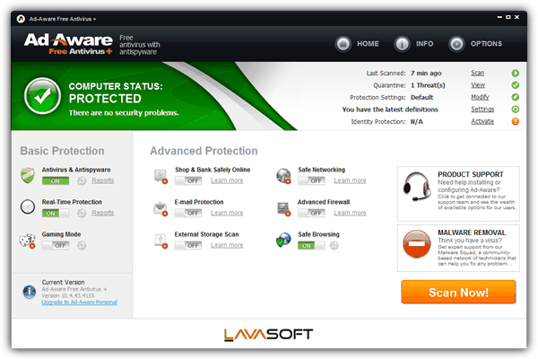Click the Safe Networking globe icon
This screenshot has height=359, width=538.
283,176
